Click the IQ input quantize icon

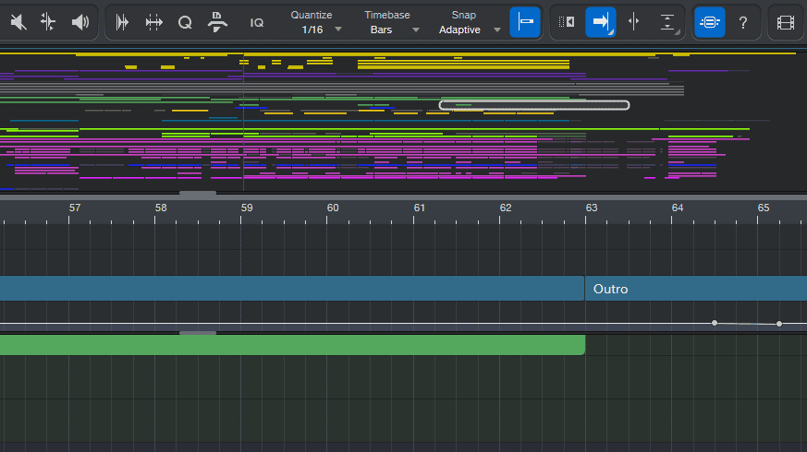256,22
